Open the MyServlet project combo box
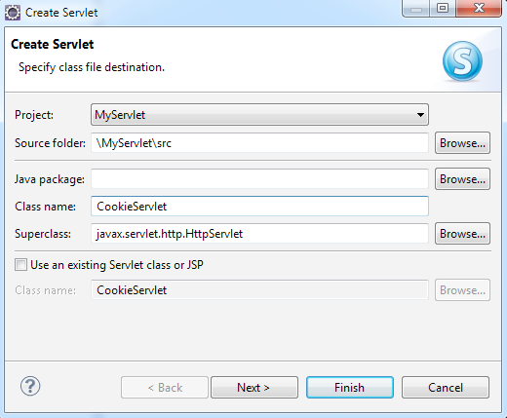The height and width of the screenshot is (418, 507). click(259, 115)
